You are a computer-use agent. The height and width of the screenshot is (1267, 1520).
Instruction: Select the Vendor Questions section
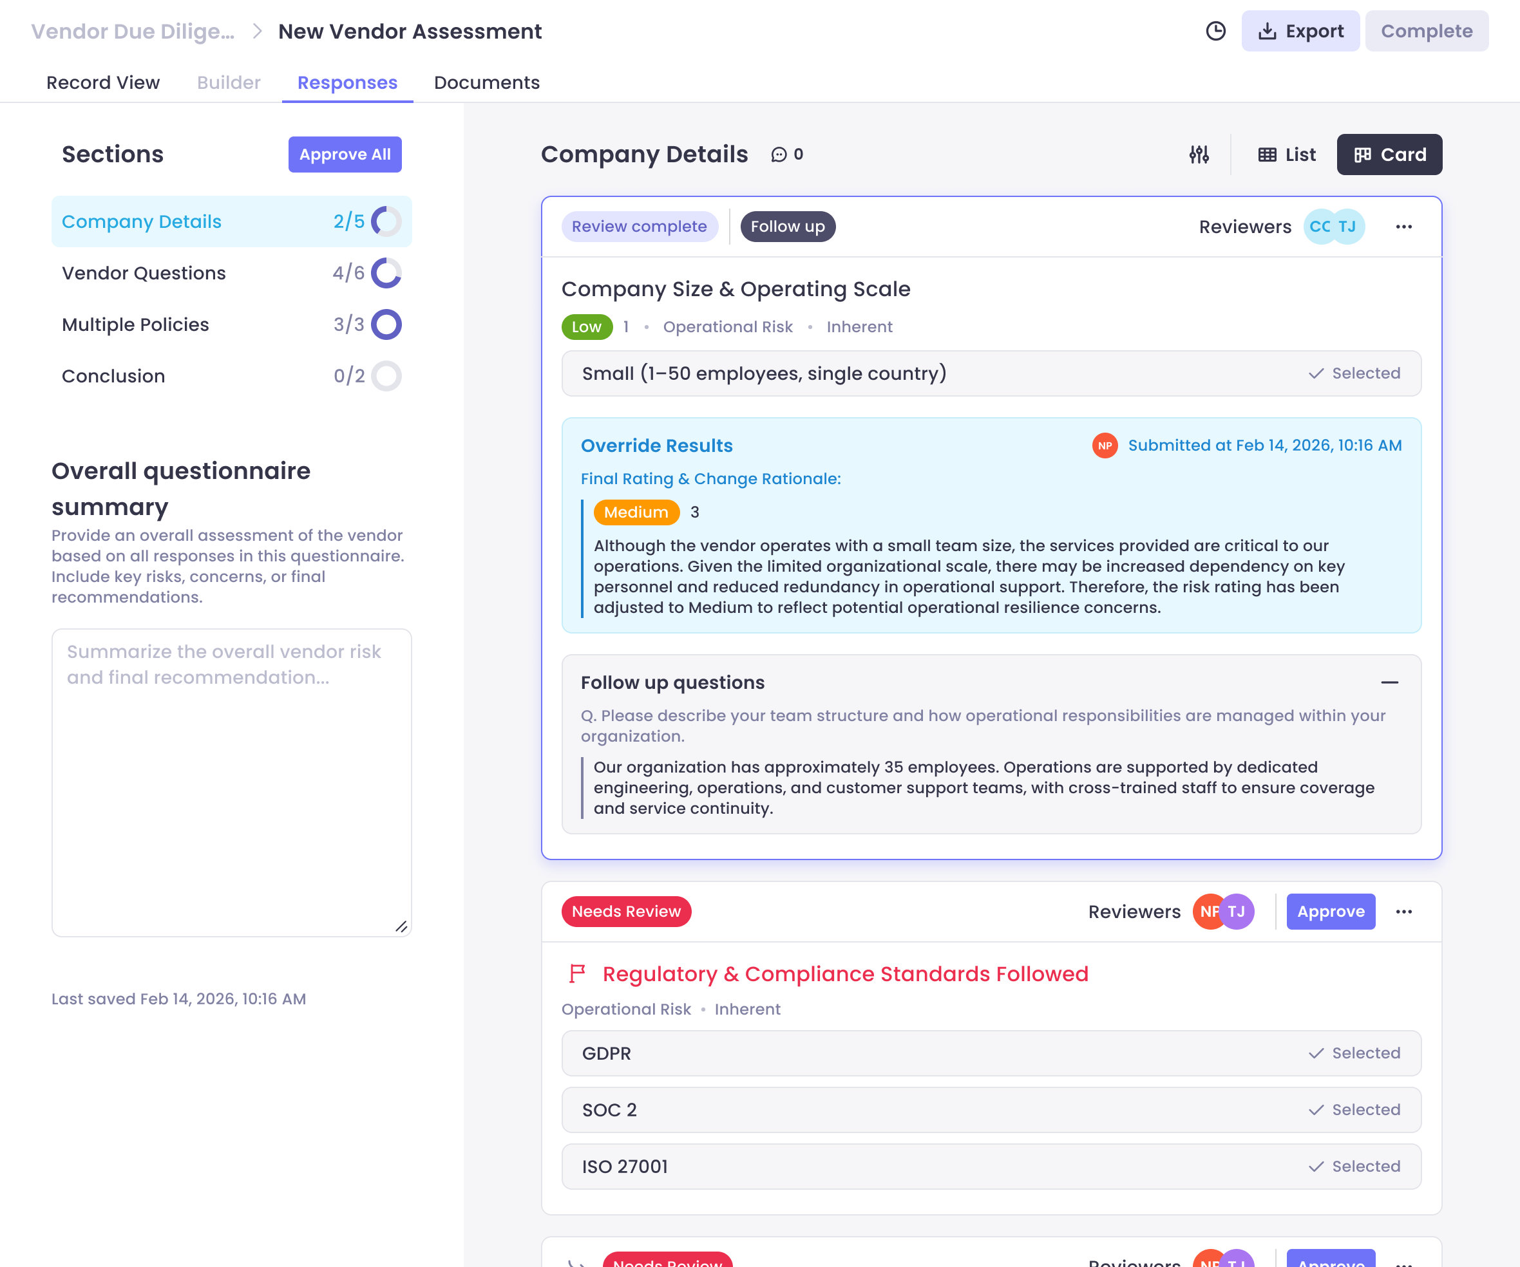(x=232, y=273)
